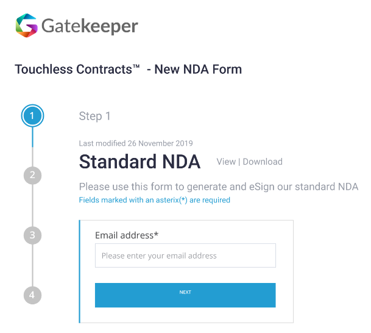Jump to step 4 circle

point(32,295)
